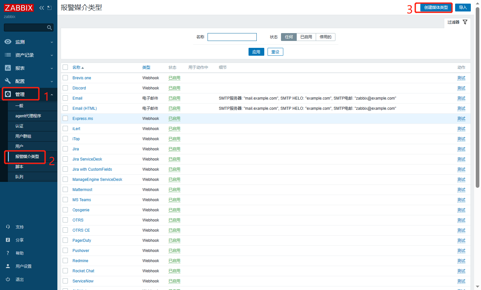Click the question mark icon for 帮助
Image resolution: width=481 pixels, height=290 pixels.
(x=8, y=253)
